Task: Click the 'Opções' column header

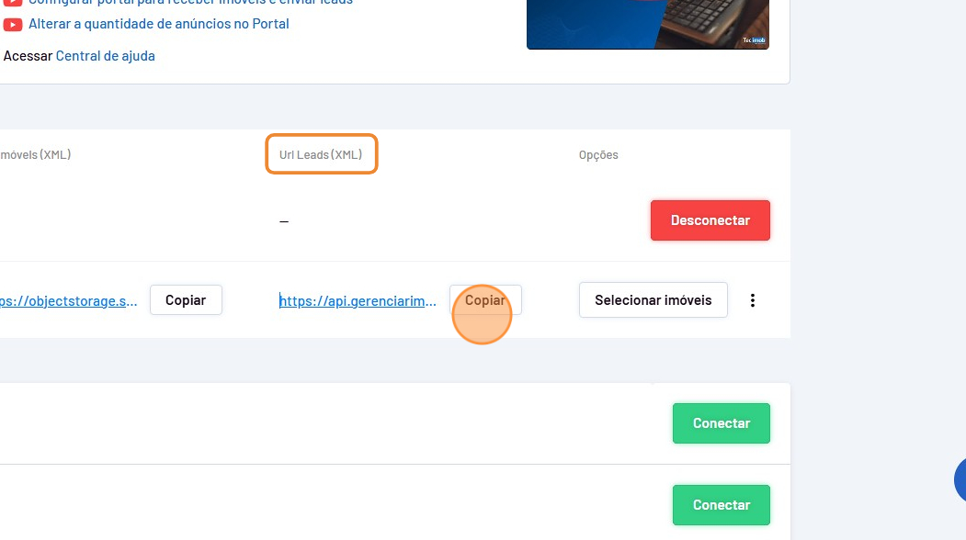Action: point(598,155)
